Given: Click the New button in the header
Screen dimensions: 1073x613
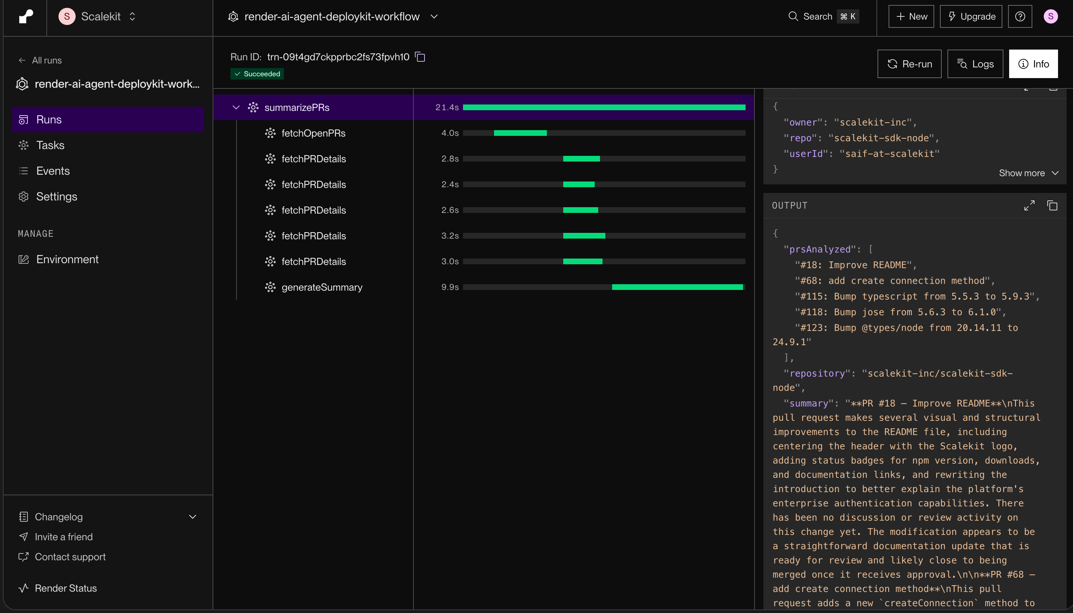Looking at the screenshot, I should [911, 16].
